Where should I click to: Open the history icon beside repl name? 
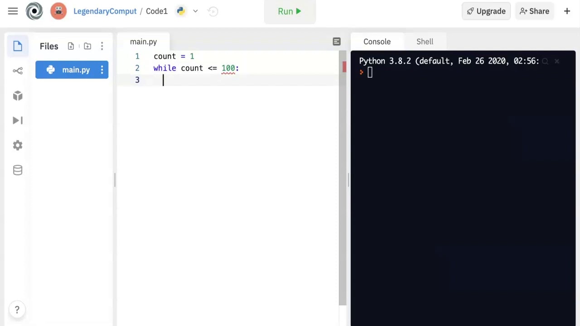213,11
